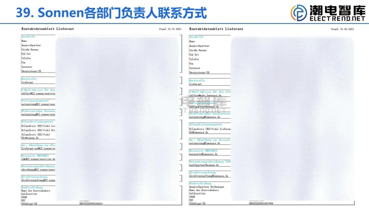The image size is (369, 208).
Task: Click the 'Stand: 01.01.2023' date text
Action: [170, 29]
